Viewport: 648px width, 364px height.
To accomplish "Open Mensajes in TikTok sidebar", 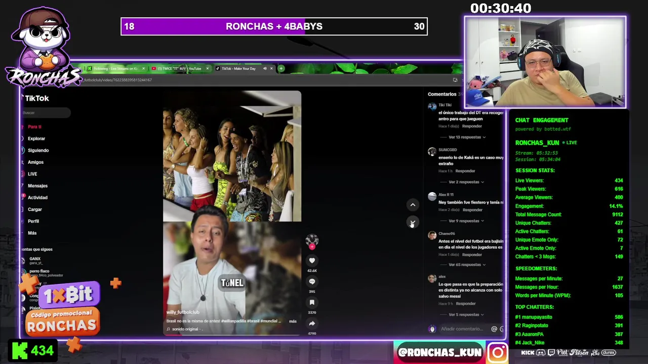I will [37, 186].
